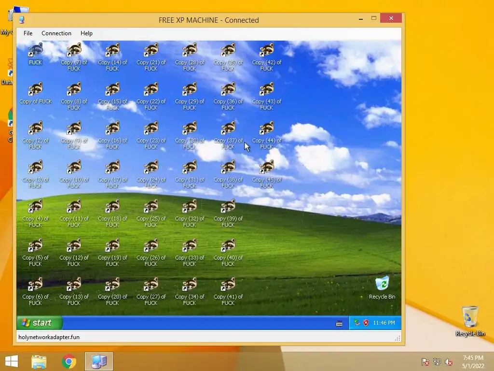This screenshot has width=494, height=371.
Task: Click the Action Center flag tray icon
Action: tap(425, 362)
